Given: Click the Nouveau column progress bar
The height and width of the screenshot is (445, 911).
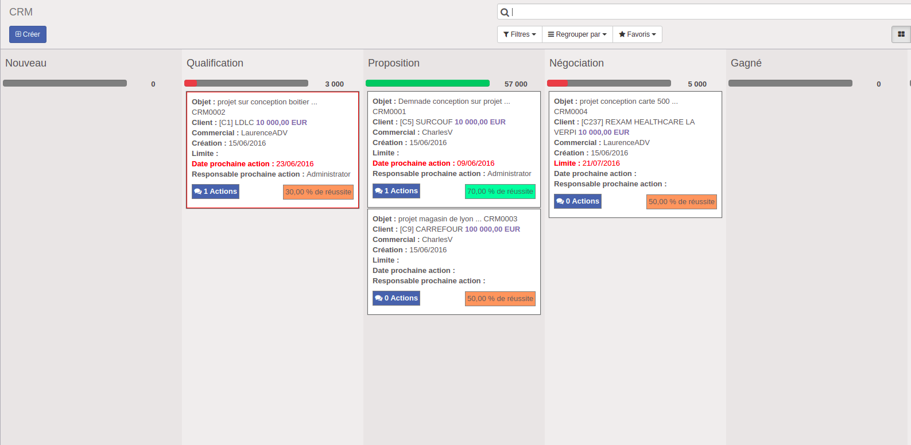Looking at the screenshot, I should 65,83.
